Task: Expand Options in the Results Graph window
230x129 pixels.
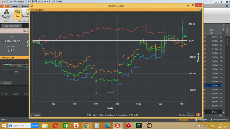Action: [x=35, y=115]
